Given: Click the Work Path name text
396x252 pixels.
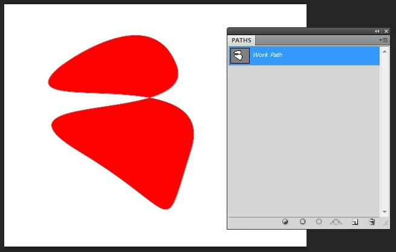Looking at the screenshot, I should (267, 55).
